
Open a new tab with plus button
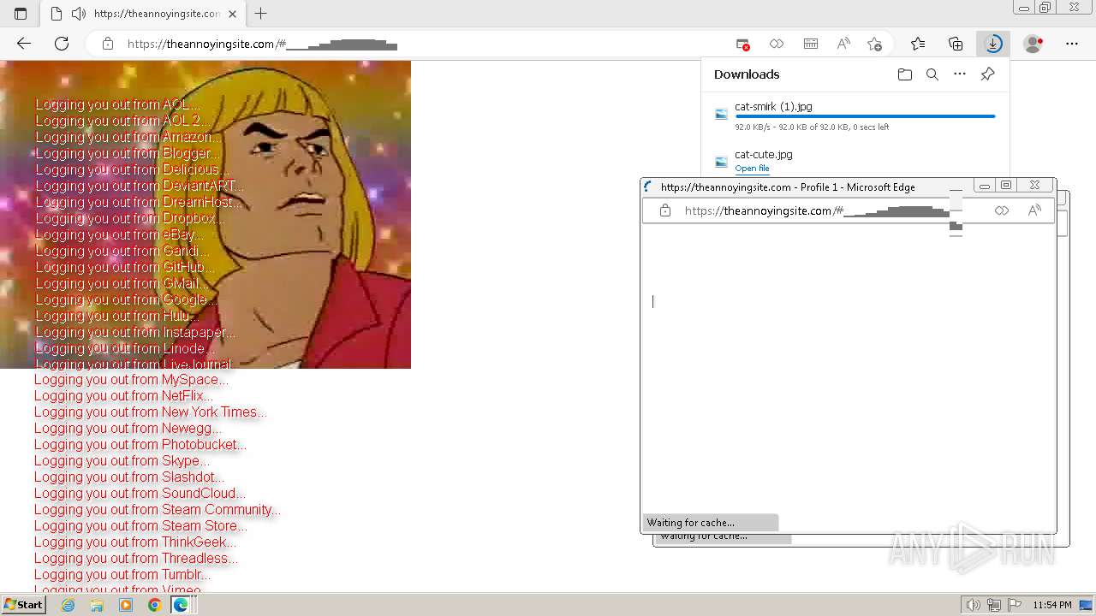point(261,14)
